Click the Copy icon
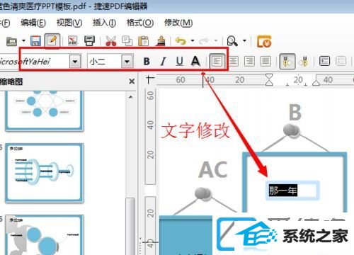This screenshot has width=354, height=255. (127, 41)
